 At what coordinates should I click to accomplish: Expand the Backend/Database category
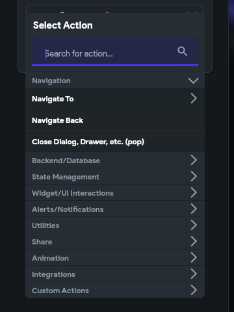click(x=115, y=161)
